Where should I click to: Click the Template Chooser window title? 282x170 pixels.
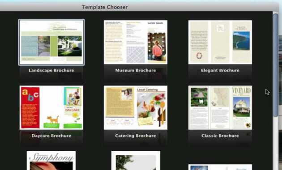[105, 7]
